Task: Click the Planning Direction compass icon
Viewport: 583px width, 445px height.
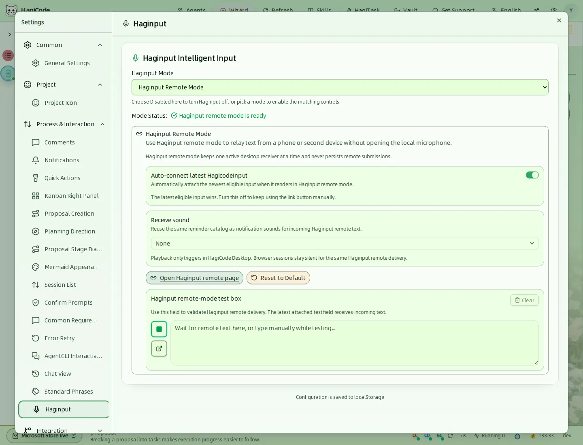Action: click(36, 231)
